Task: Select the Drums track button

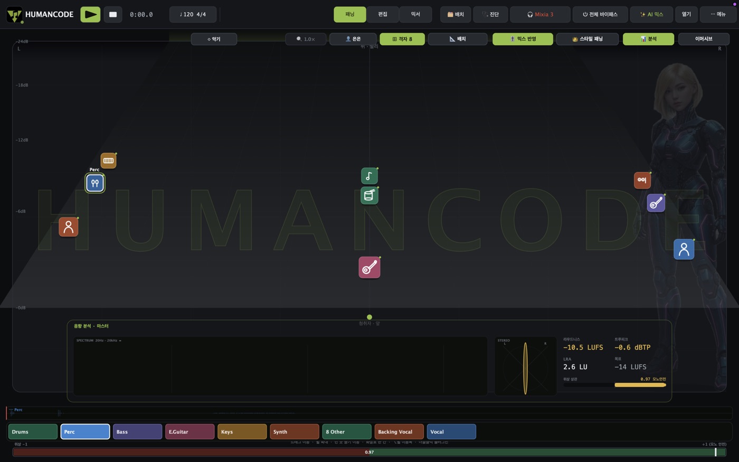Action: click(33, 432)
